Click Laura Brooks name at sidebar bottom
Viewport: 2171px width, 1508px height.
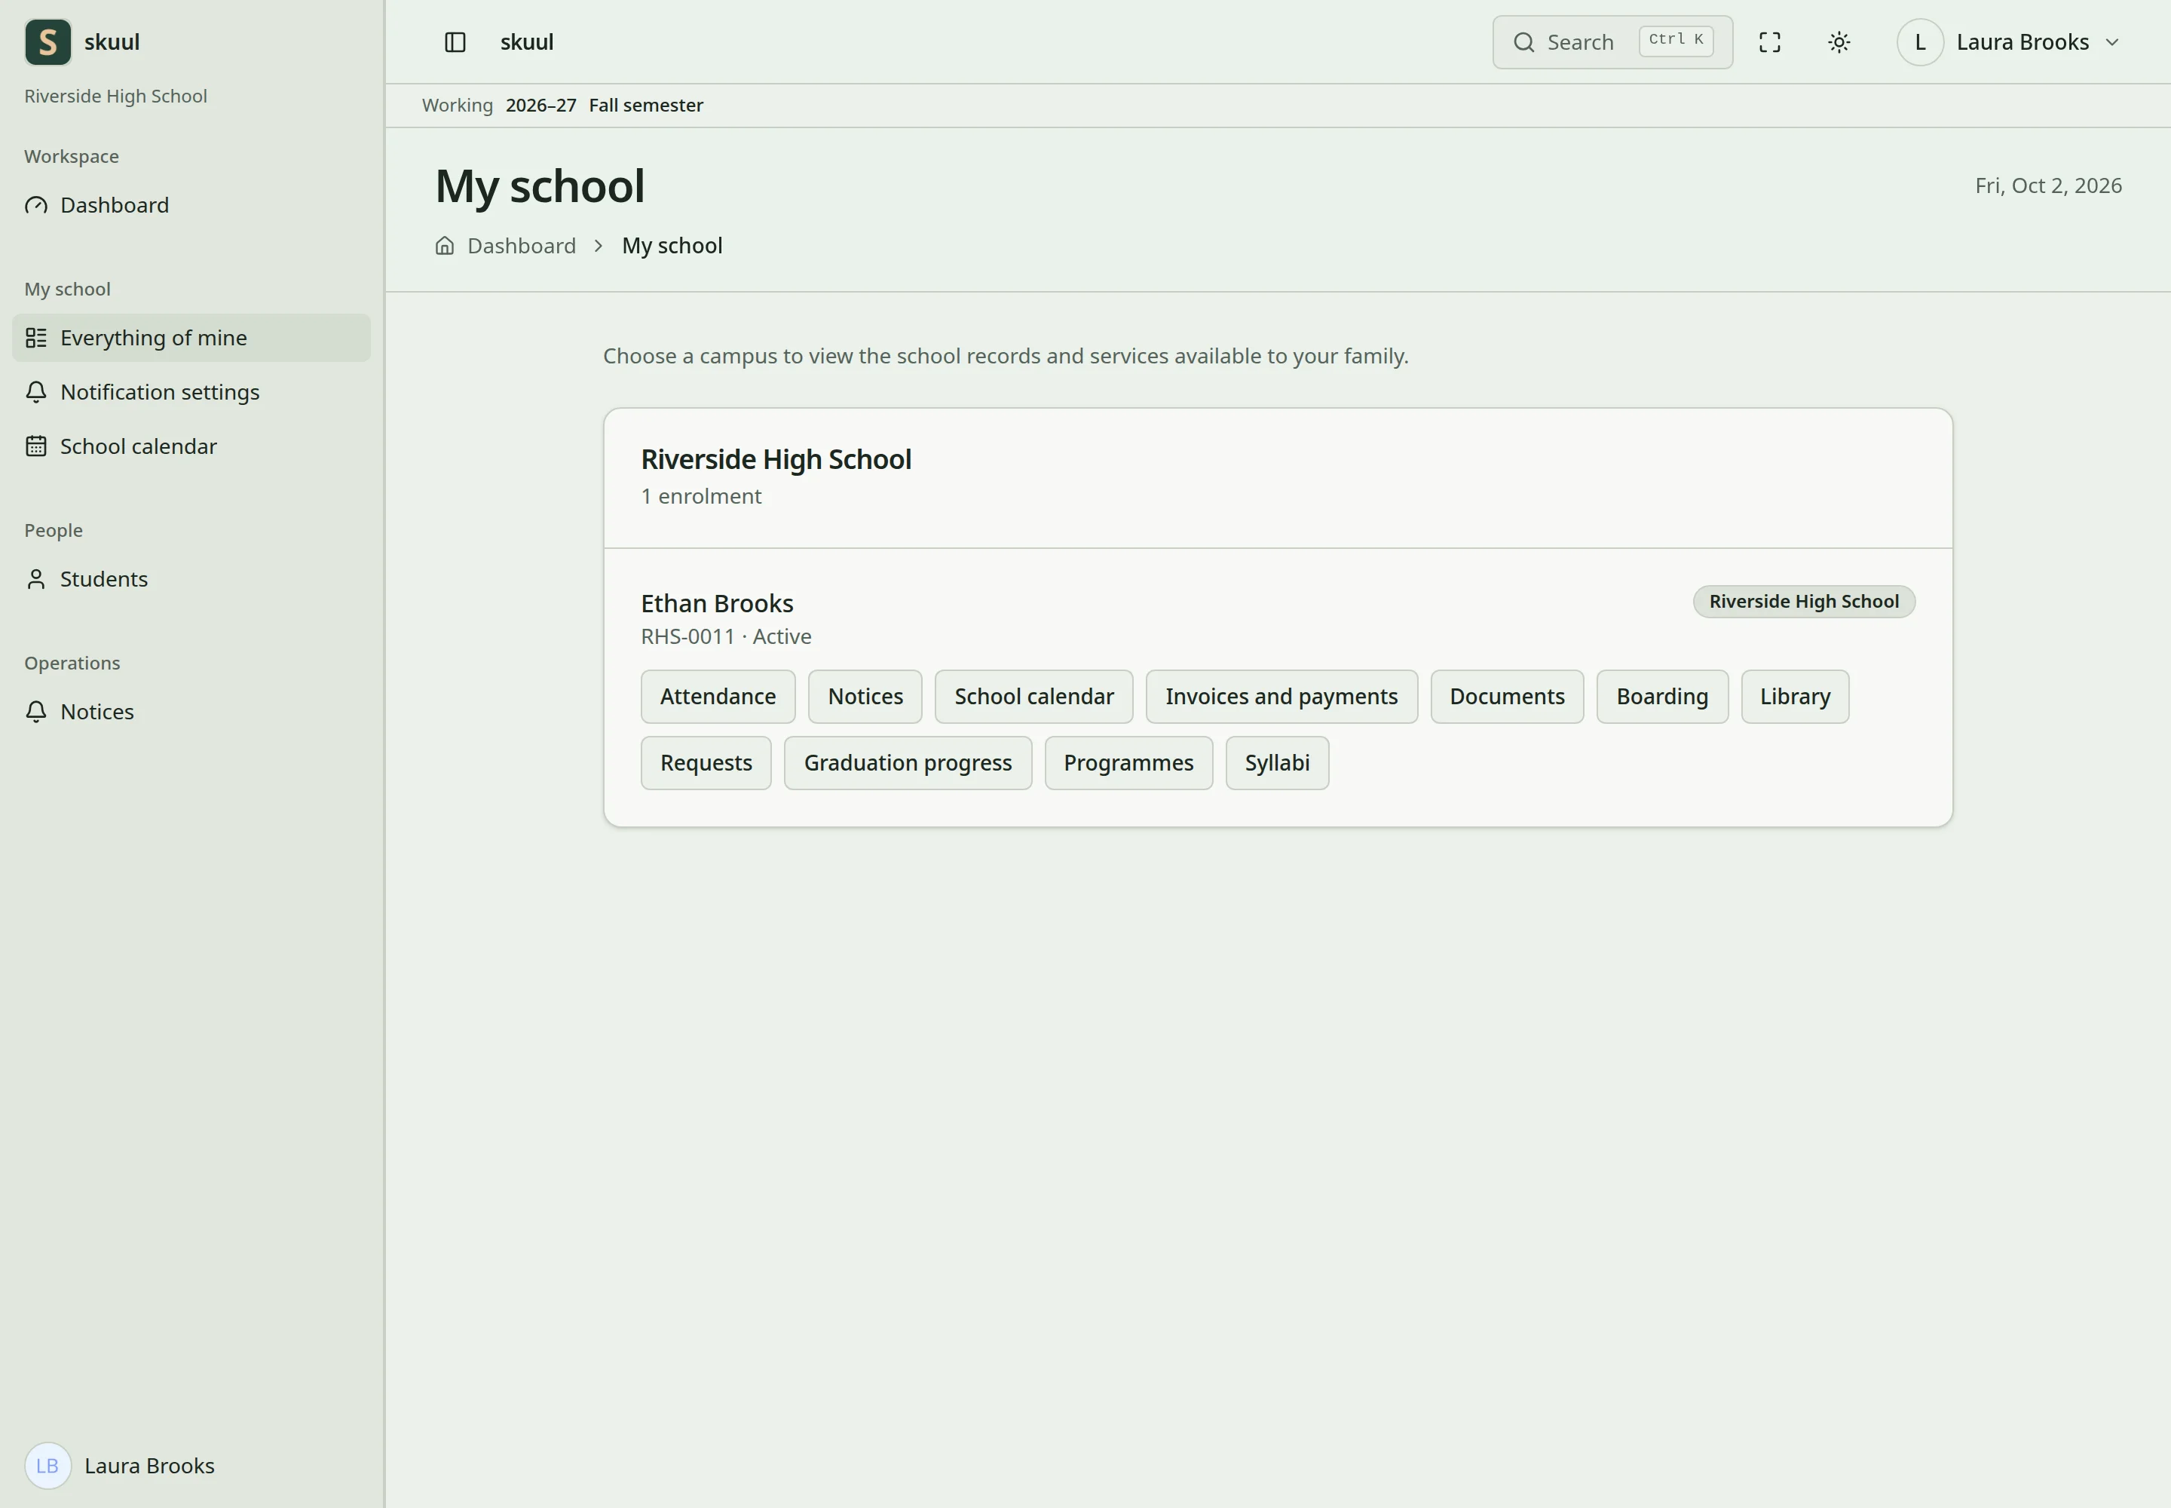149,1466
